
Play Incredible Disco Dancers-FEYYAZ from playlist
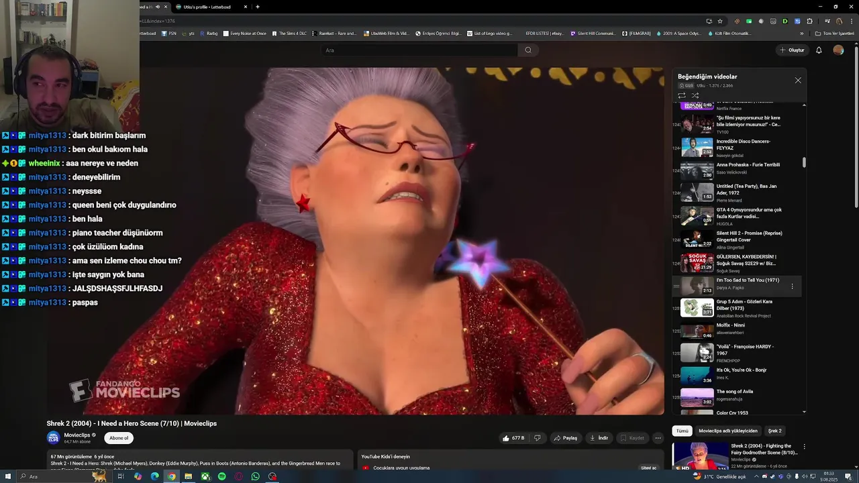point(738,147)
